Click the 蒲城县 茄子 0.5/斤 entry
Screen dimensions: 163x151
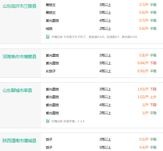coord(101,139)
